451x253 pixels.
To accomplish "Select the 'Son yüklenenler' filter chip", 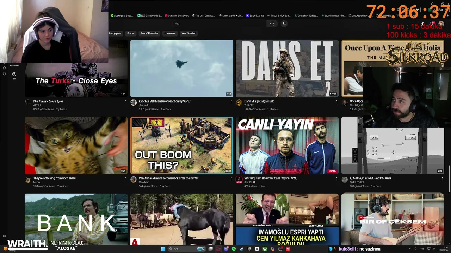I will point(149,33).
